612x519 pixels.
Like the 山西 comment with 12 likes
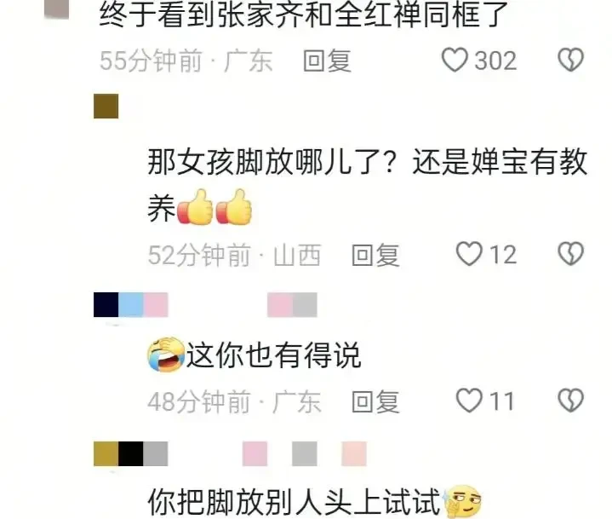pyautogui.click(x=469, y=254)
